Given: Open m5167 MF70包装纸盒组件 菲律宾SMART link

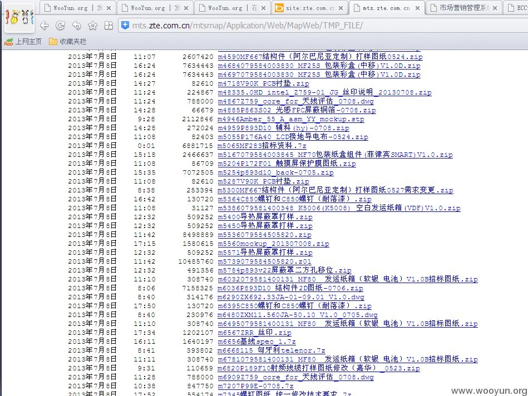Looking at the screenshot, I should [x=335, y=155].
